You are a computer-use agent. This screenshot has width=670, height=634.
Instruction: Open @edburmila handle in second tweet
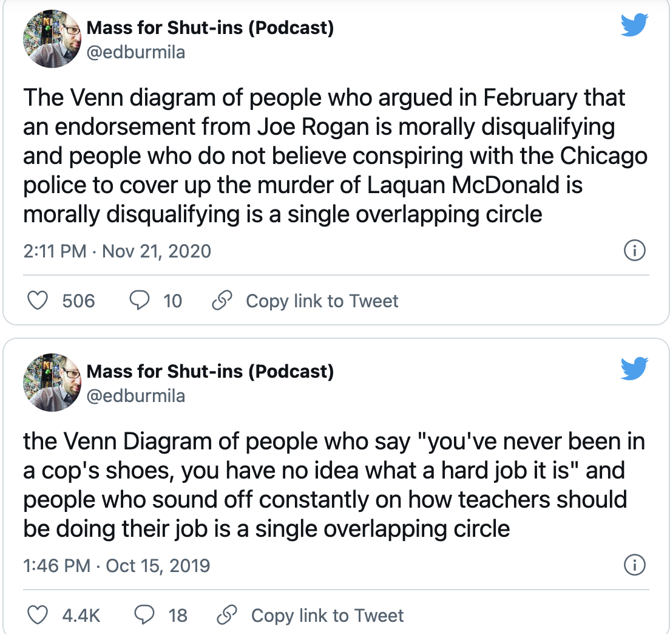(x=136, y=397)
